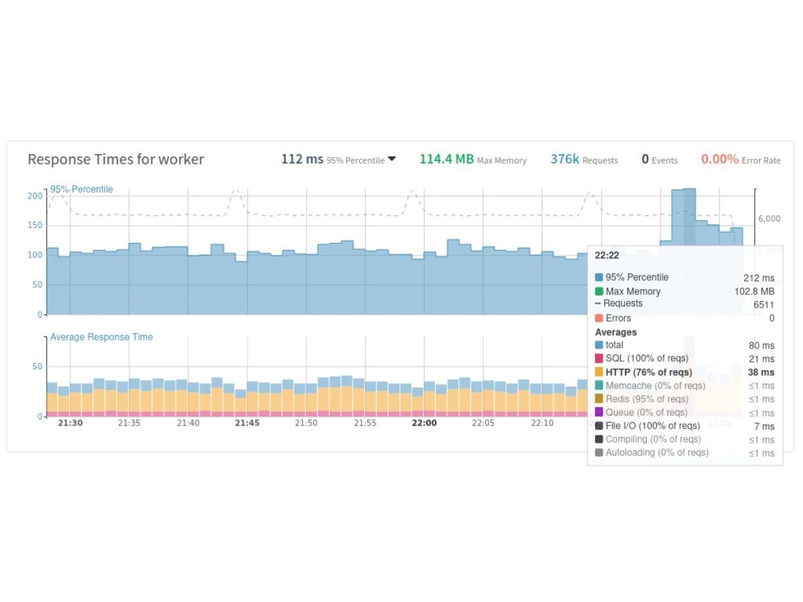Open the 95% Percentile dropdown arrow in header

[x=392, y=159]
